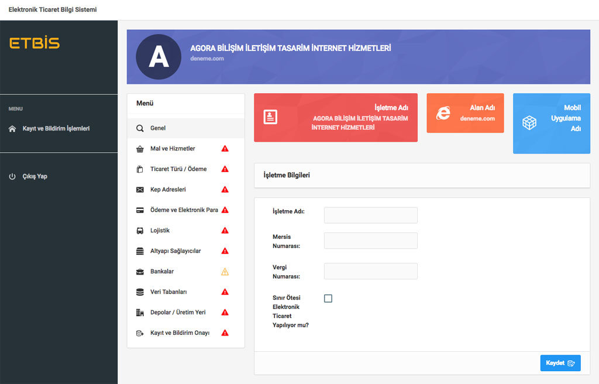Click the Internet Explorer icon on Alan Adı card
This screenshot has height=384, width=599.
pyautogui.click(x=443, y=113)
